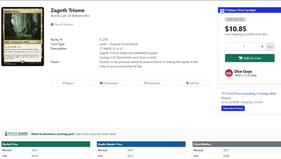The image size is (281, 159).
Task: Open the 0 Comments button
Action: (109, 83)
